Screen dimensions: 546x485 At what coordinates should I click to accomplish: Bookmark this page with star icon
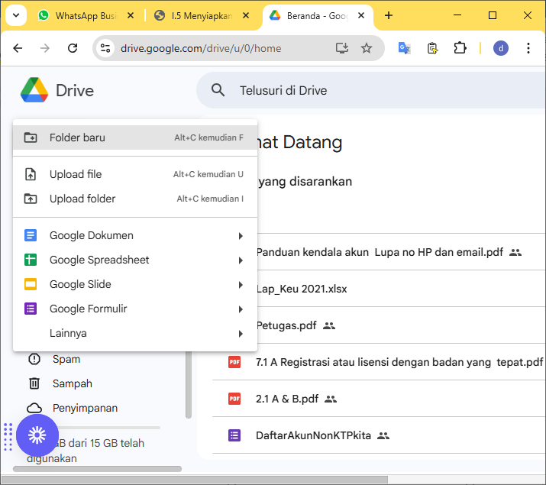[x=367, y=48]
